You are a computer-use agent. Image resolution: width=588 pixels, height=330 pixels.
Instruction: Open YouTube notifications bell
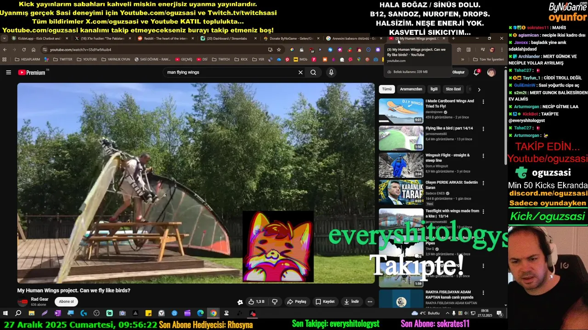(476, 72)
